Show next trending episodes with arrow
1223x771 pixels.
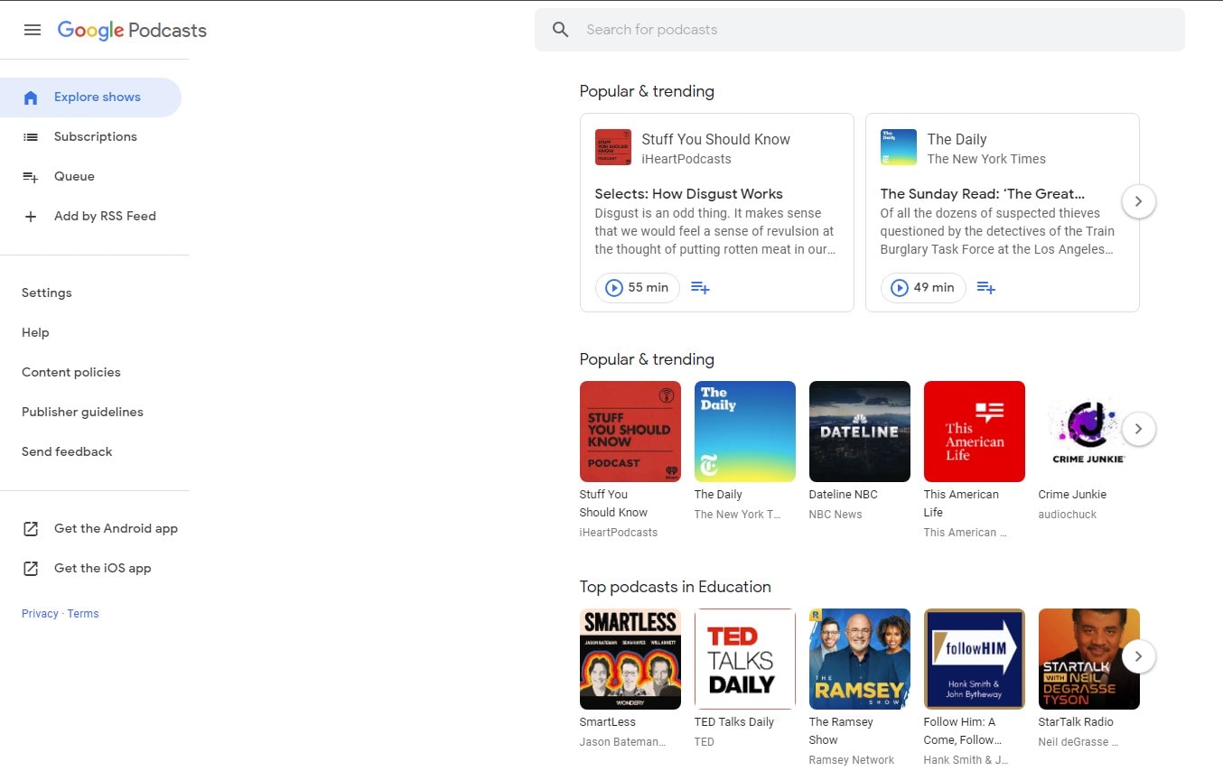click(1138, 201)
